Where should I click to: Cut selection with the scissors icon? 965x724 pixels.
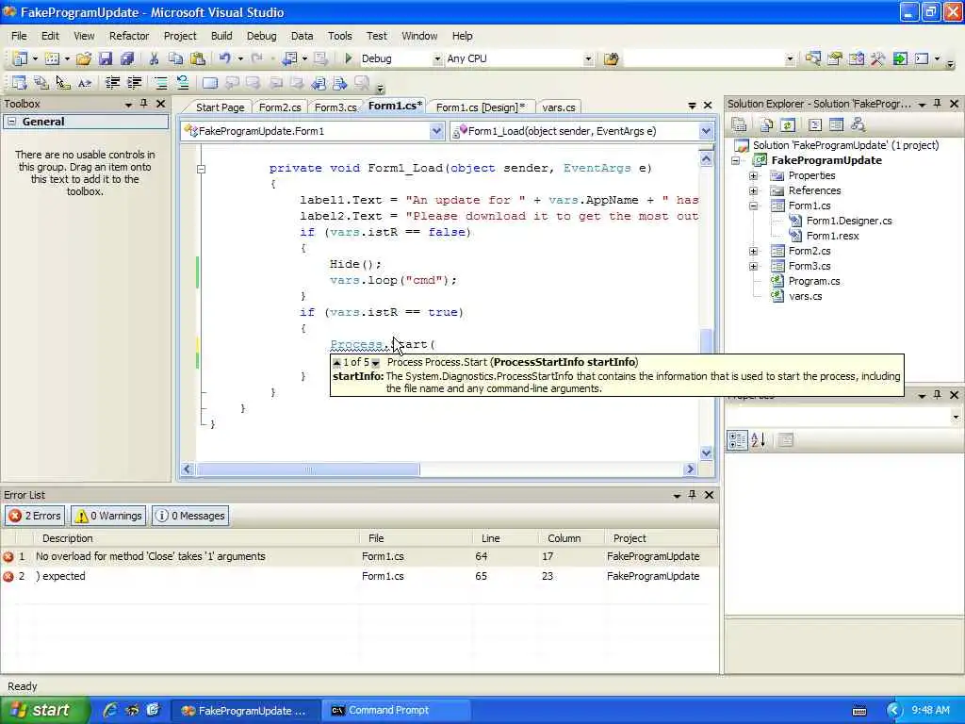tap(154, 58)
